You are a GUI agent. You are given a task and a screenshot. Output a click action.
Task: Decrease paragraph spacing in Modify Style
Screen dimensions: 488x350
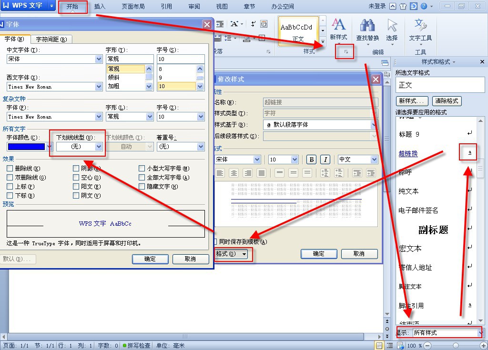click(339, 173)
